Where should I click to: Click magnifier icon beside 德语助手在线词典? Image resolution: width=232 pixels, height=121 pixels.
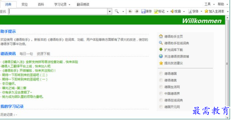[x=161, y=43]
